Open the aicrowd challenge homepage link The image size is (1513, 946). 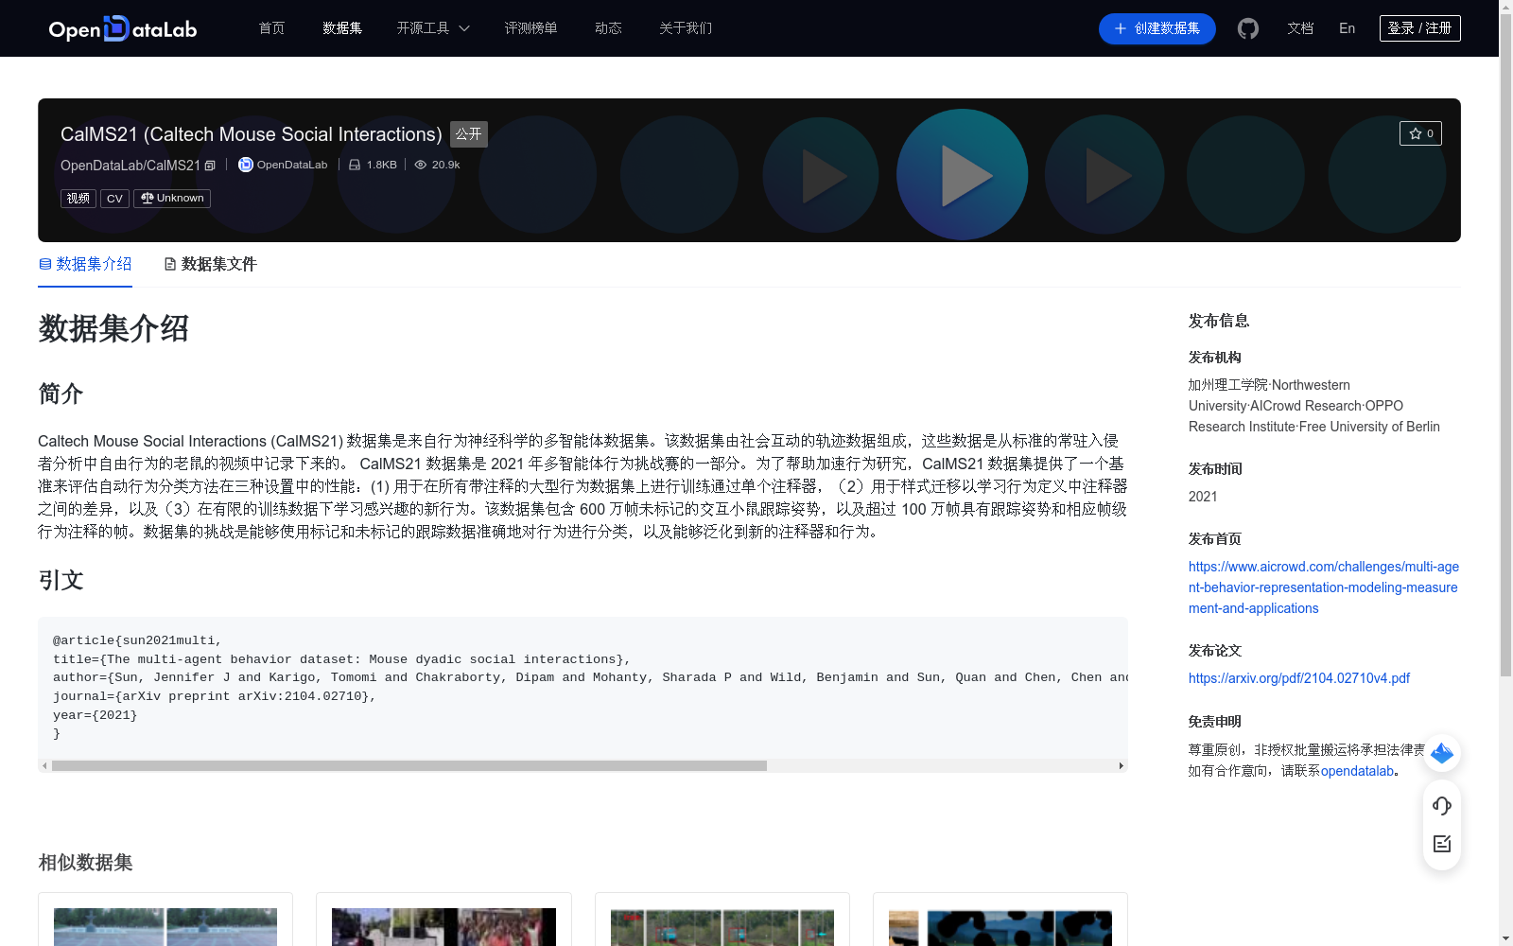click(x=1324, y=587)
